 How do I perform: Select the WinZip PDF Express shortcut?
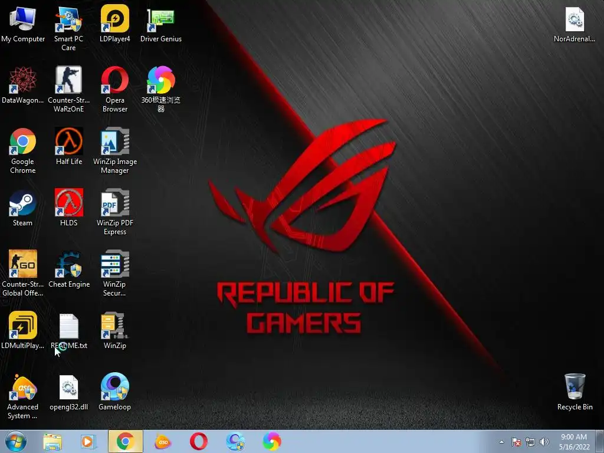point(115,212)
